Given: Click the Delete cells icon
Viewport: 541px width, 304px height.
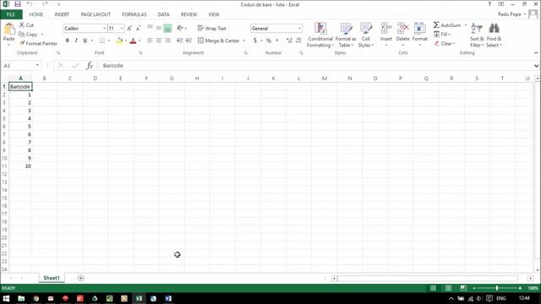Looking at the screenshot, I should [402, 29].
